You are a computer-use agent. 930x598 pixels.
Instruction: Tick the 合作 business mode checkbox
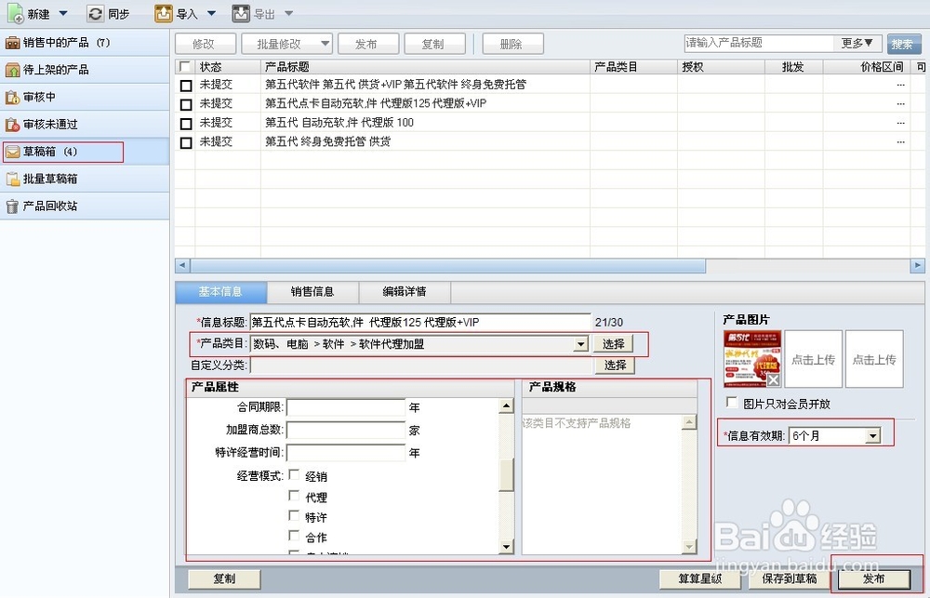(294, 536)
